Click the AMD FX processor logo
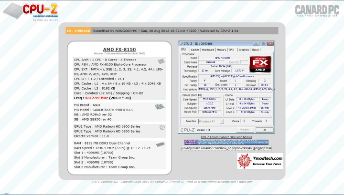This screenshot has width=344, height=195. pos(260,64)
